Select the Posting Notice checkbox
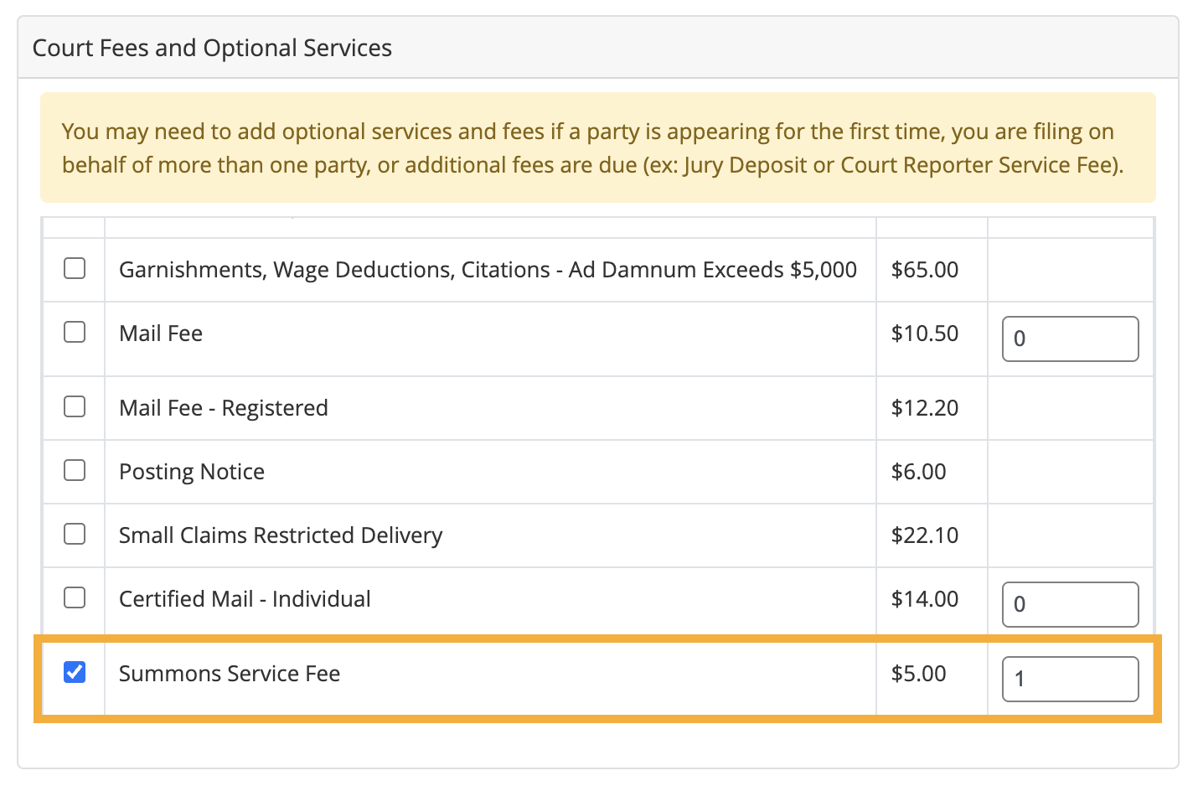Viewport: 1198px width, 786px height. [75, 470]
